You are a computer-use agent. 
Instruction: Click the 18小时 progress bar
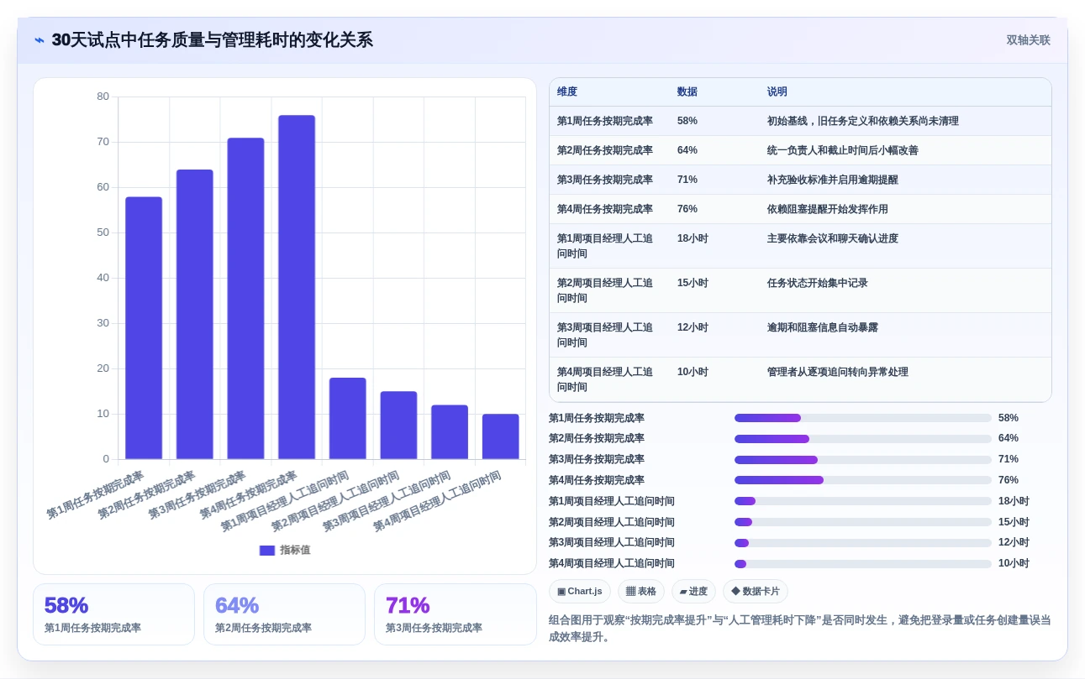[x=863, y=501]
